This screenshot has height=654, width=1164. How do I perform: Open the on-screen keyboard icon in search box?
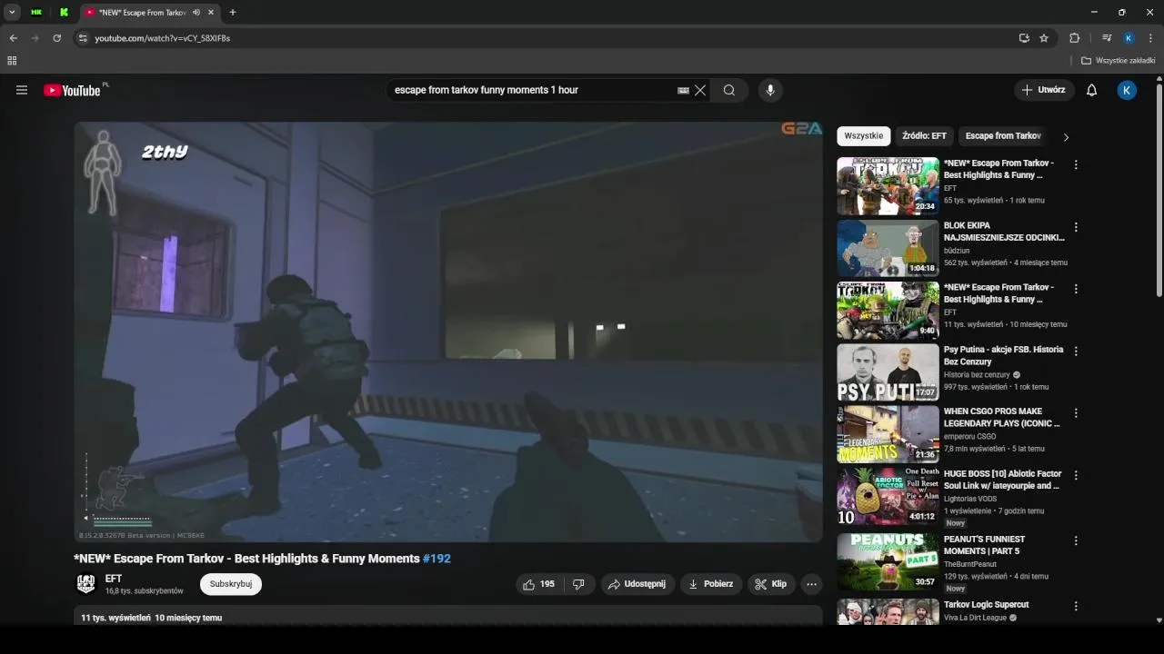point(683,90)
